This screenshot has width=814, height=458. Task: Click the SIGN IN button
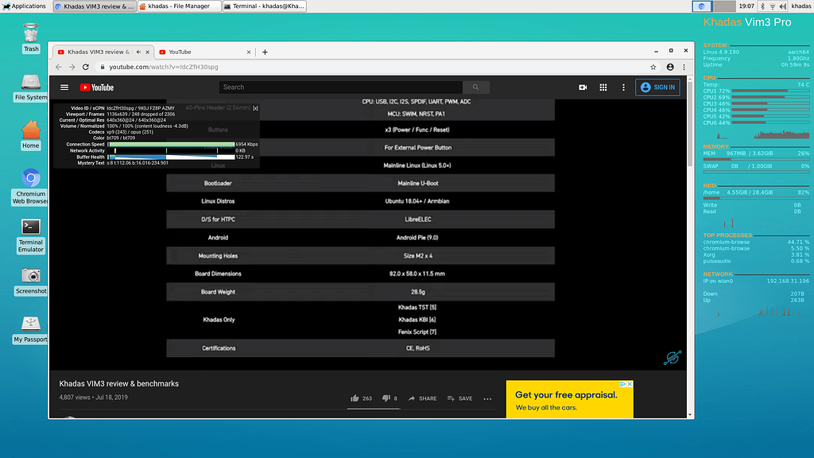657,87
